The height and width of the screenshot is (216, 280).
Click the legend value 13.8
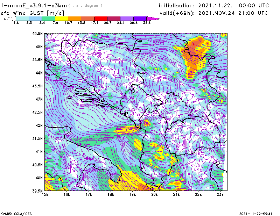81,23
